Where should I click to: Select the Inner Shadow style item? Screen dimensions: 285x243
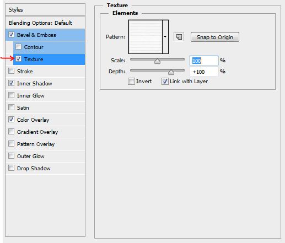pyautogui.click(x=45, y=83)
